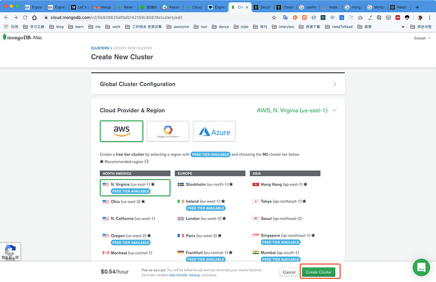
Task: Click the translate extension icon
Action: (285, 17)
